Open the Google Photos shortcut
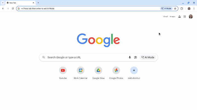 (116, 73)
